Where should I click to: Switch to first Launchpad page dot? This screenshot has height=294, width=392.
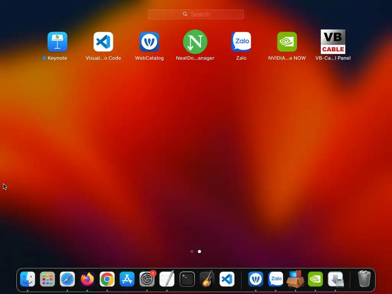click(x=192, y=252)
